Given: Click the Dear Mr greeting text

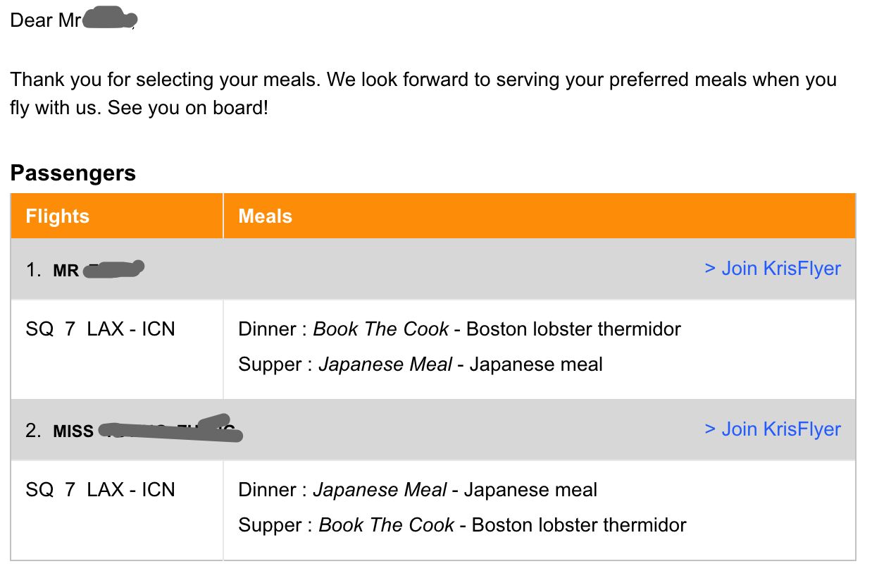Looking at the screenshot, I should [x=46, y=20].
